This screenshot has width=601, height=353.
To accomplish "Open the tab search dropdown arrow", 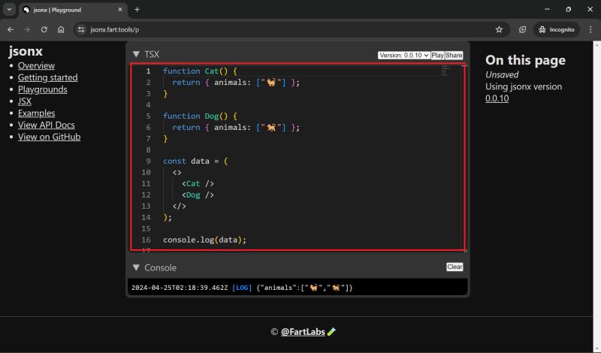I will (x=9, y=10).
